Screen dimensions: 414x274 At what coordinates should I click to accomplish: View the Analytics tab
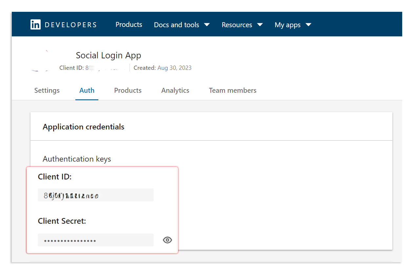[175, 90]
